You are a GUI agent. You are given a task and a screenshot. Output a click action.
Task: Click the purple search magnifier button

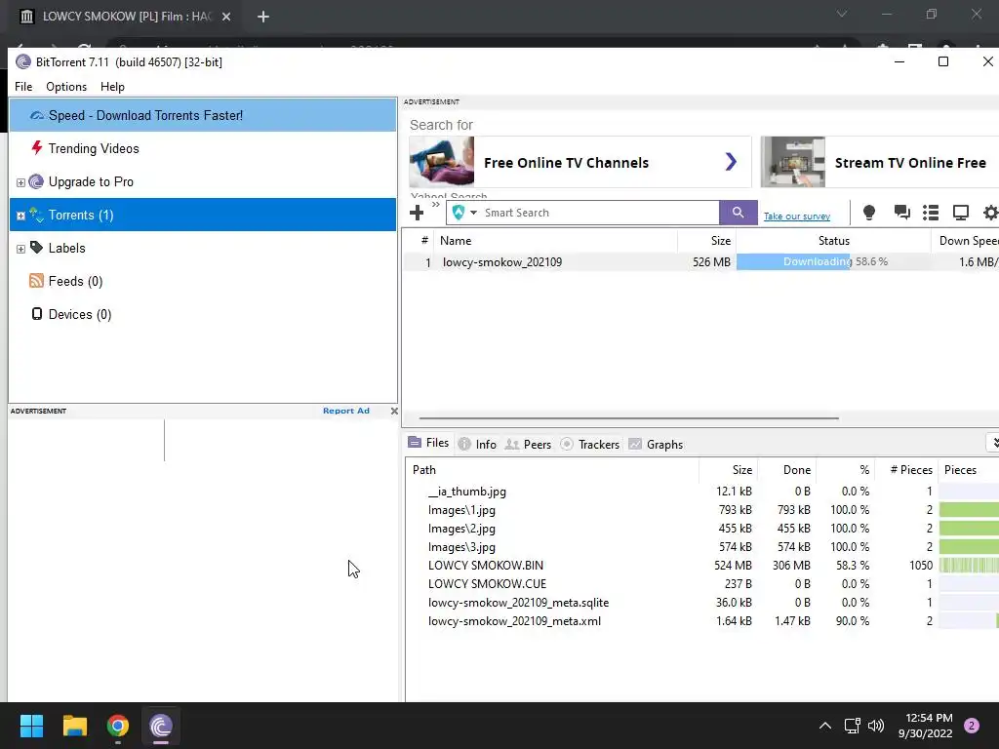tap(738, 213)
